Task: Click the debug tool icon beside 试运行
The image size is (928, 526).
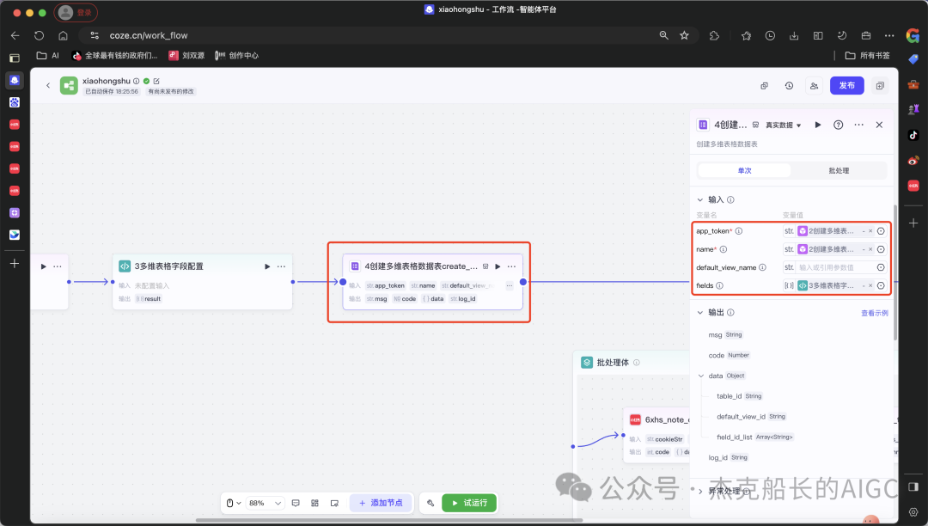Action: tap(430, 503)
